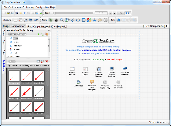
Task: Click the zoom ratio 1:1 field
Action: click(x=101, y=13)
